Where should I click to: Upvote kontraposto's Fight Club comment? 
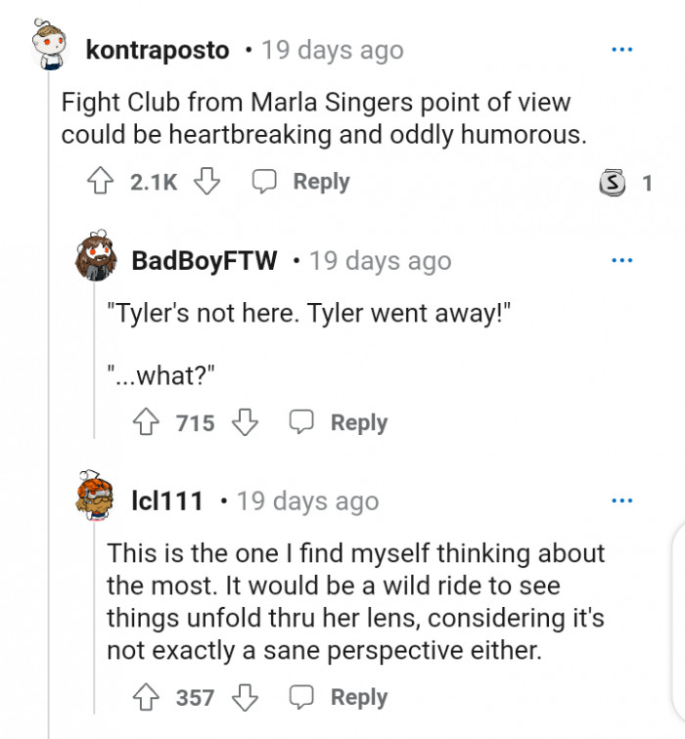[x=100, y=182]
